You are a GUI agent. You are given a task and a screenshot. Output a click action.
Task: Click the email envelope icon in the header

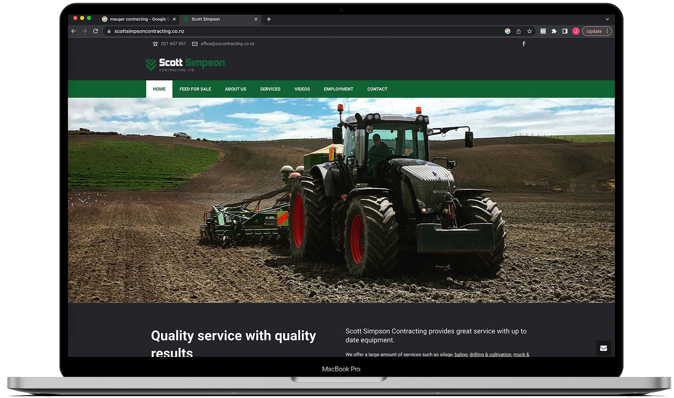194,44
